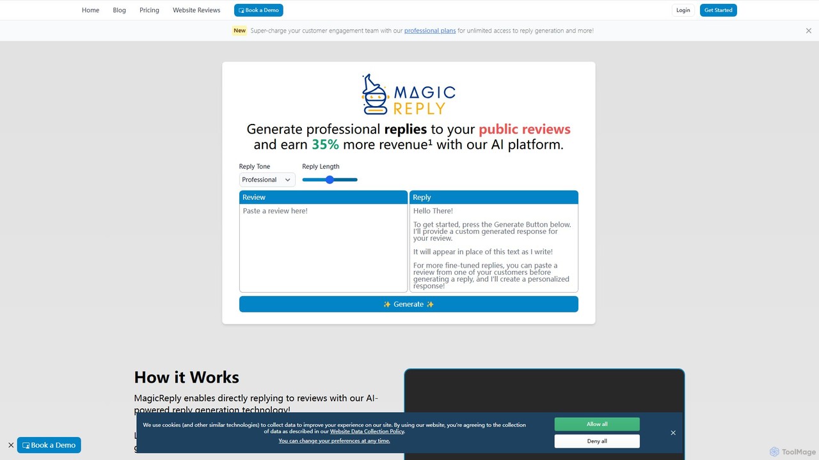This screenshot has height=460, width=819.
Task: Click the New badge in banner
Action: (239, 31)
